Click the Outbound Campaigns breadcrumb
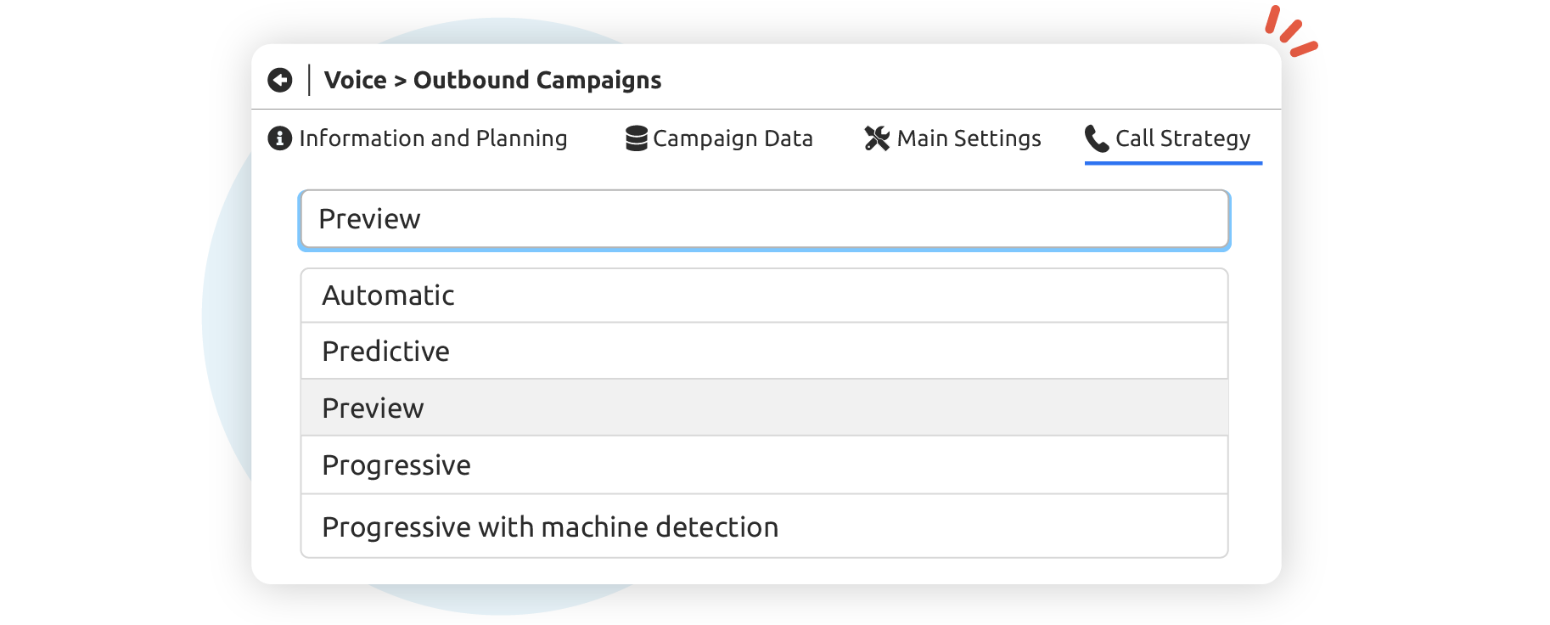This screenshot has height=625, width=1550. point(537,80)
